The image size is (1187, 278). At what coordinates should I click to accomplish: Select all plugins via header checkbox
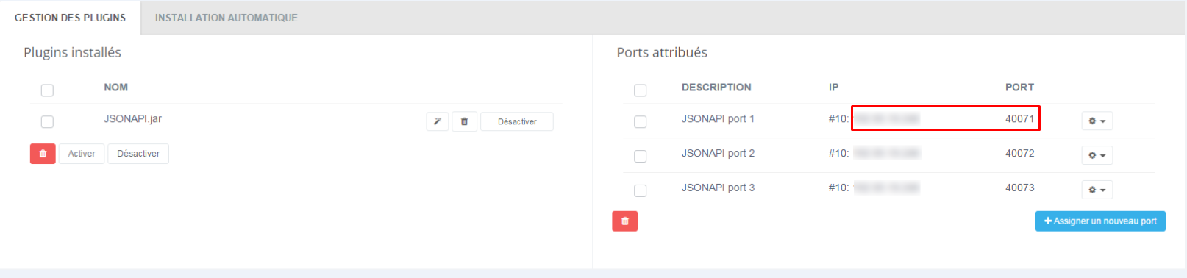pos(47,90)
